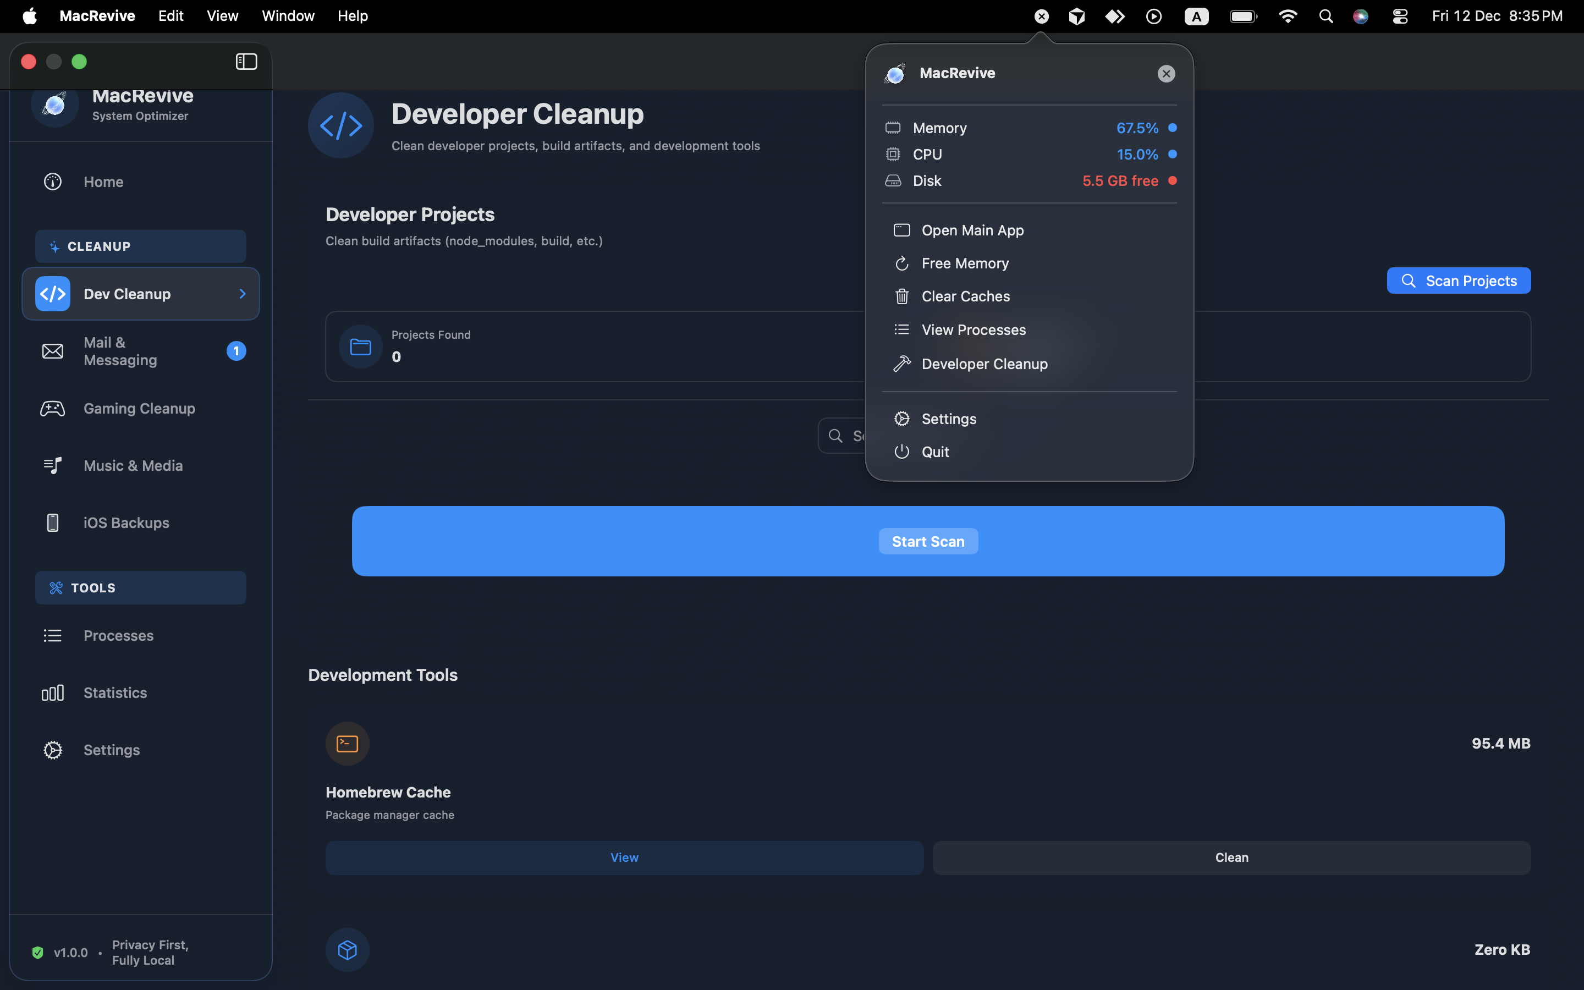Select Quit in the MacRevive popover

tap(936, 451)
